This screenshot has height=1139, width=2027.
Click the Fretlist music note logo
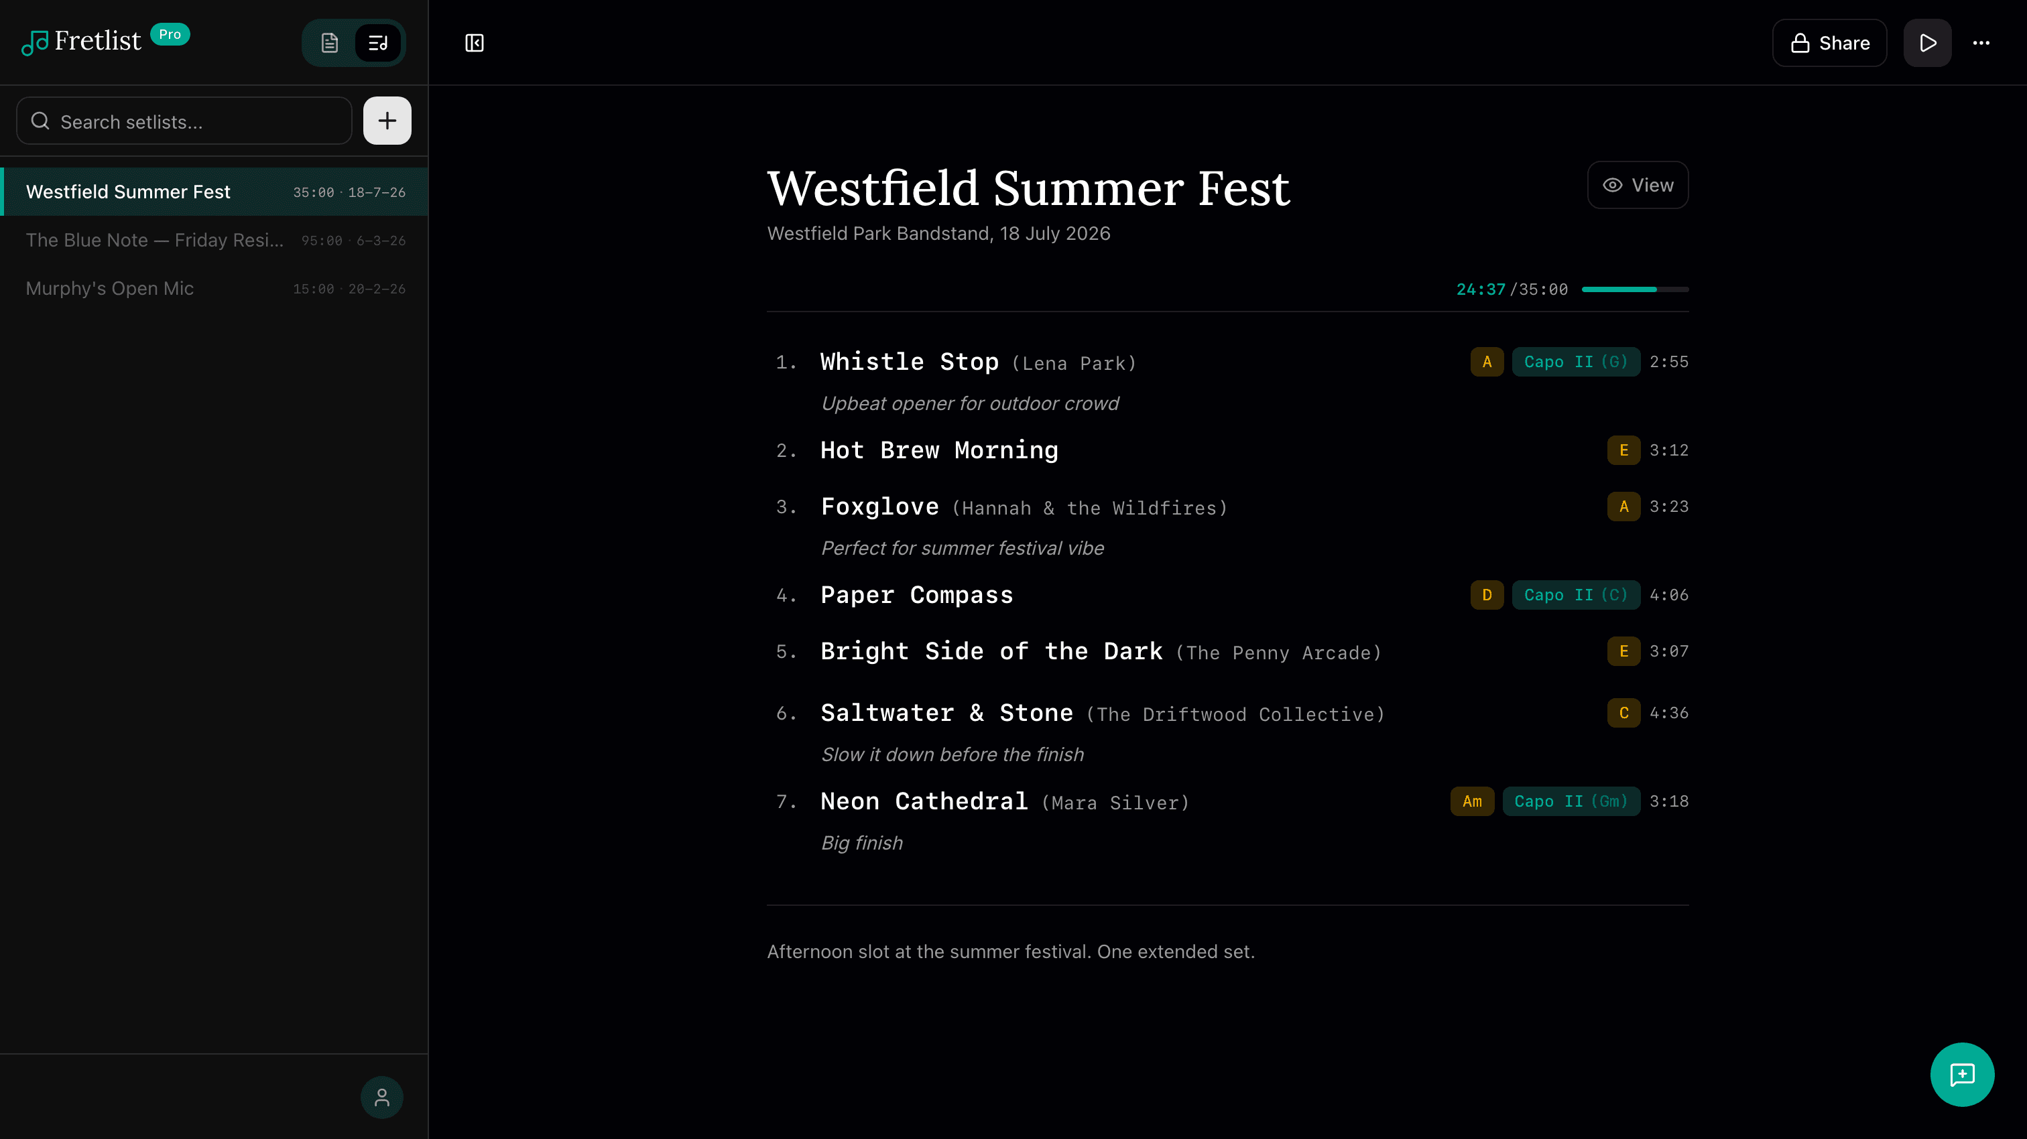[35, 42]
